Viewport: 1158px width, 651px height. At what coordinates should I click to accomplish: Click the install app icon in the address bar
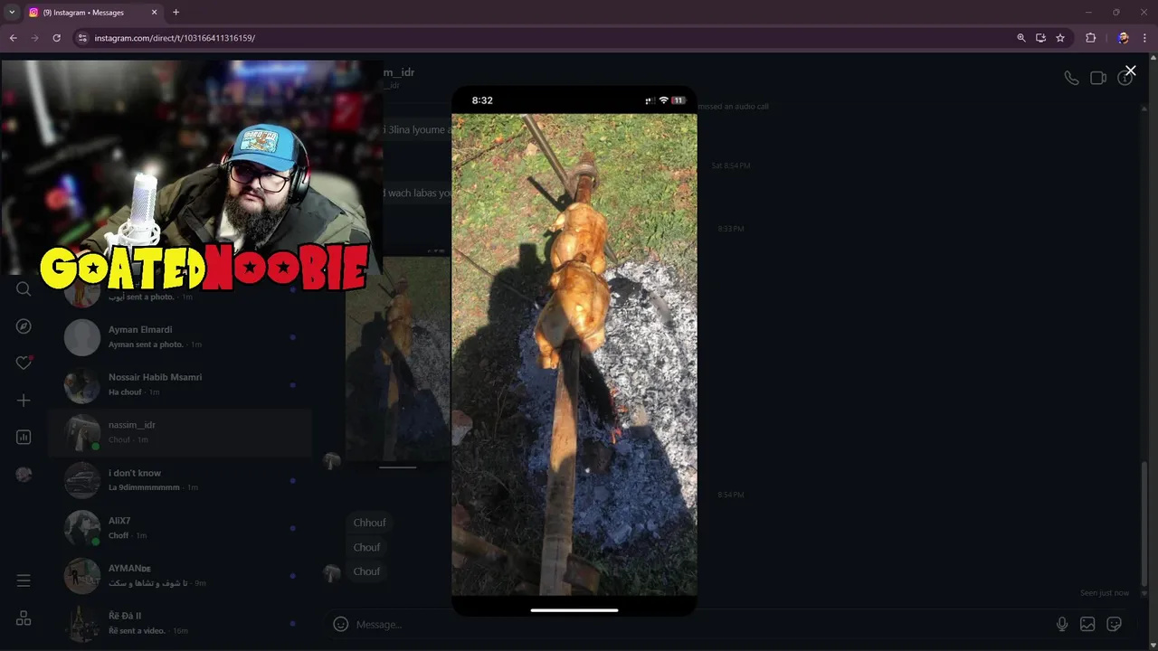pos(1040,38)
